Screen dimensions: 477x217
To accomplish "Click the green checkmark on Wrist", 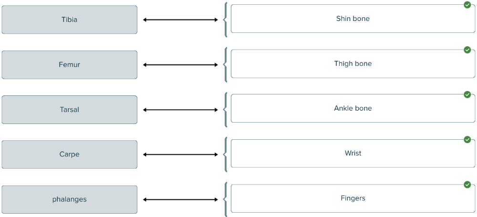I will (467, 139).
